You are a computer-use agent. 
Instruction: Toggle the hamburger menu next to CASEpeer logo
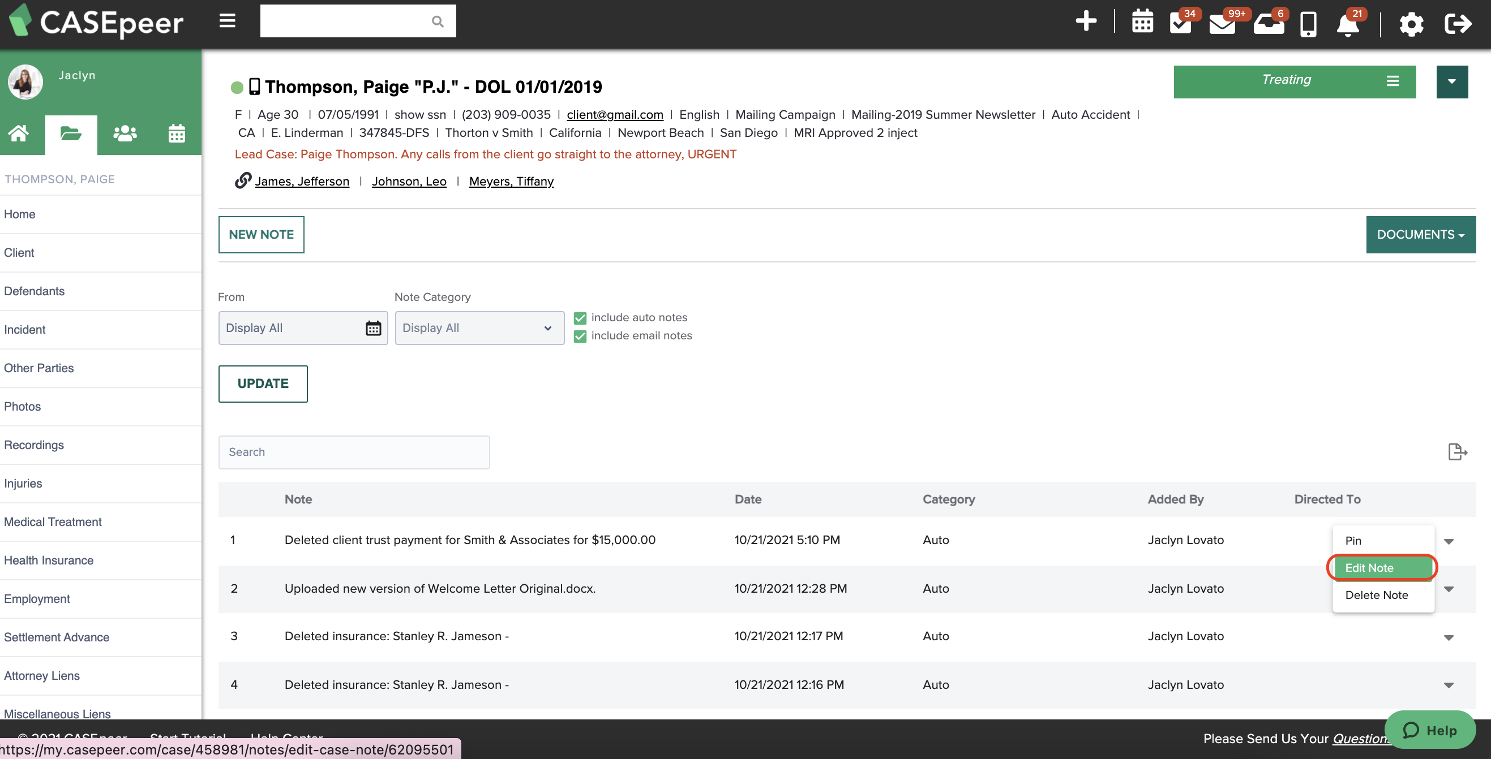point(226,20)
